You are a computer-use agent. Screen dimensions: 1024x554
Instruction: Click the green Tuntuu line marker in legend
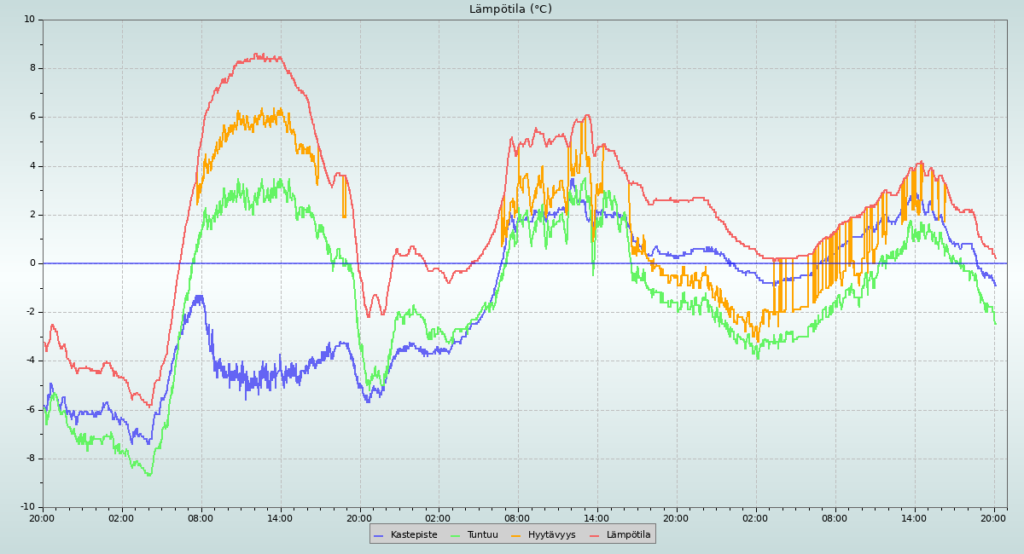tap(455, 535)
